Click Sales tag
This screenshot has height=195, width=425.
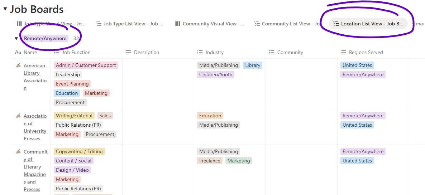tap(105, 116)
